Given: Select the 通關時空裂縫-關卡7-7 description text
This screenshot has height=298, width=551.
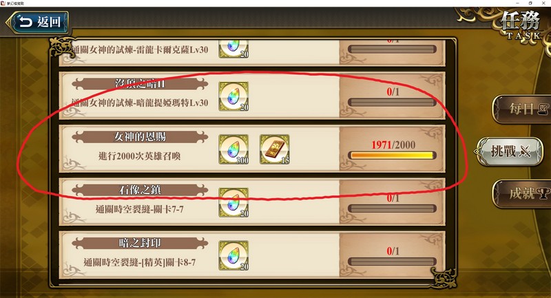Looking at the screenshot, I should click(140, 209).
